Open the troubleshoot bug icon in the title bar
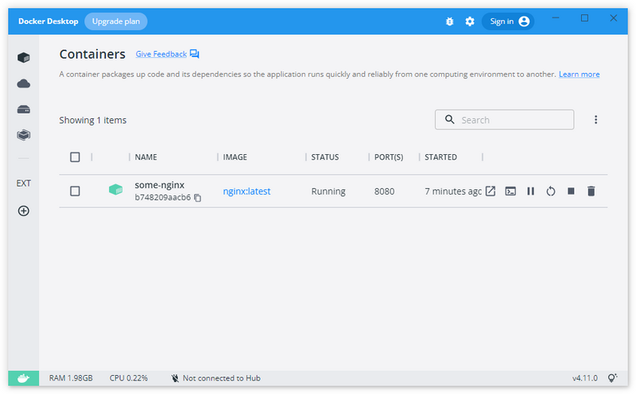This screenshot has width=636, height=394. click(x=449, y=21)
